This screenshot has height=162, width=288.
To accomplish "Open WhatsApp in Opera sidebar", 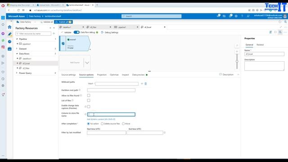I will click(3, 40).
